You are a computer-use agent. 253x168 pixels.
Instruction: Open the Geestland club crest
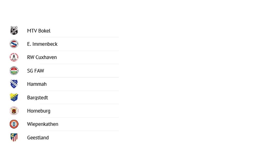14,137
